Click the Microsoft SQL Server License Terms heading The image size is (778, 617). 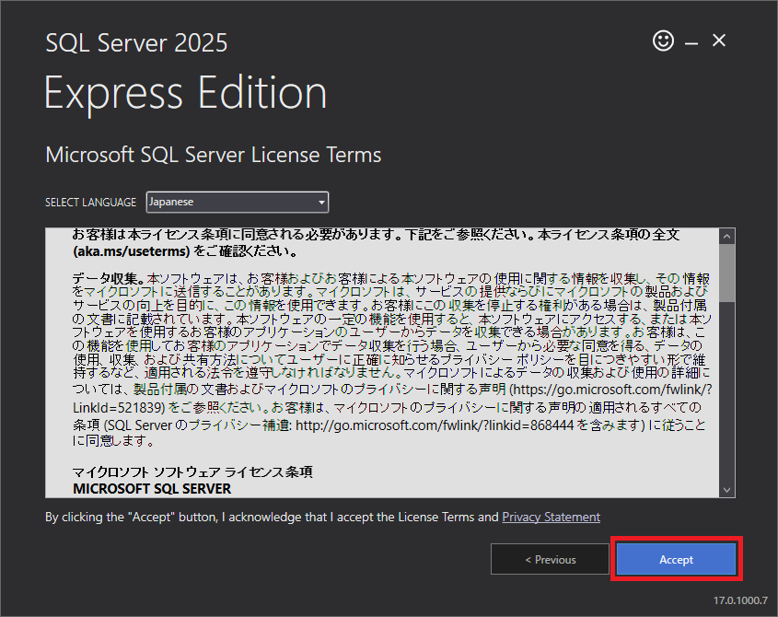(x=213, y=155)
